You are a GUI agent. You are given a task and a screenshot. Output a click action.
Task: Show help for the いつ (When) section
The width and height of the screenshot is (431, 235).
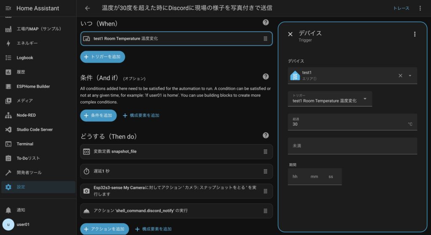[266, 23]
